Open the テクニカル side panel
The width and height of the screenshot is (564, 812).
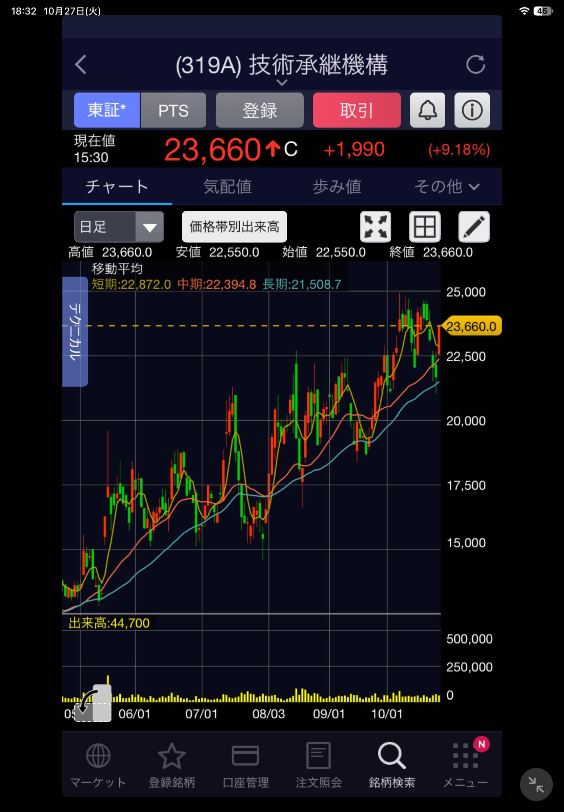coord(75,331)
